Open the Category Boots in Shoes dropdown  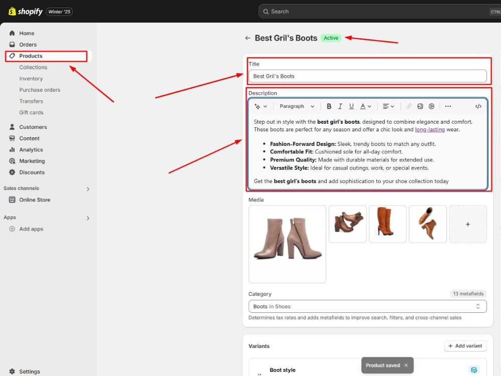click(367, 306)
